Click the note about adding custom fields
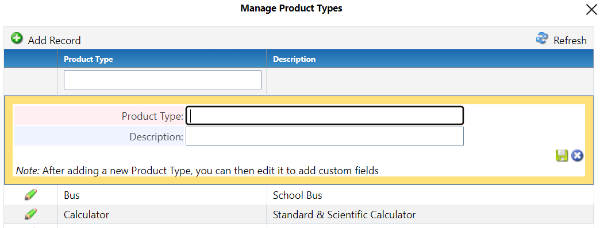This screenshot has height=228, width=600. coord(198,171)
